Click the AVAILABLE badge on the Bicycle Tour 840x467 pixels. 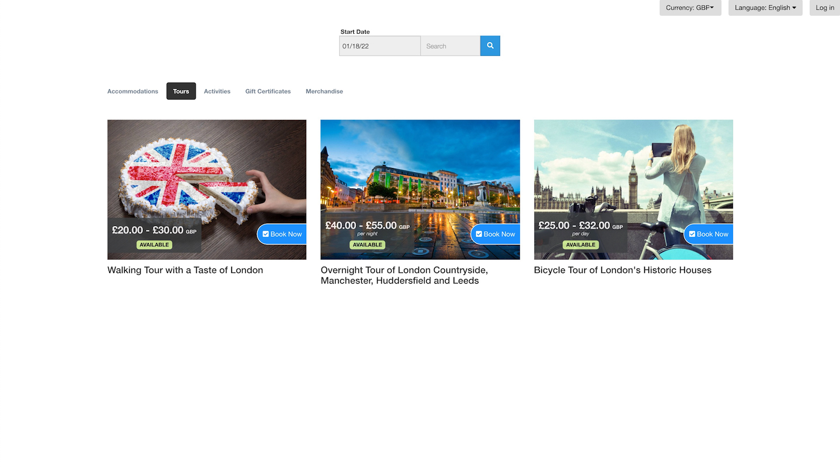point(581,245)
